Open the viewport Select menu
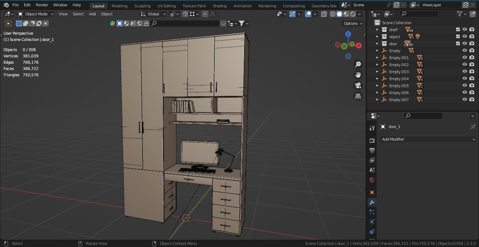This screenshot has height=247, width=479. (x=78, y=14)
